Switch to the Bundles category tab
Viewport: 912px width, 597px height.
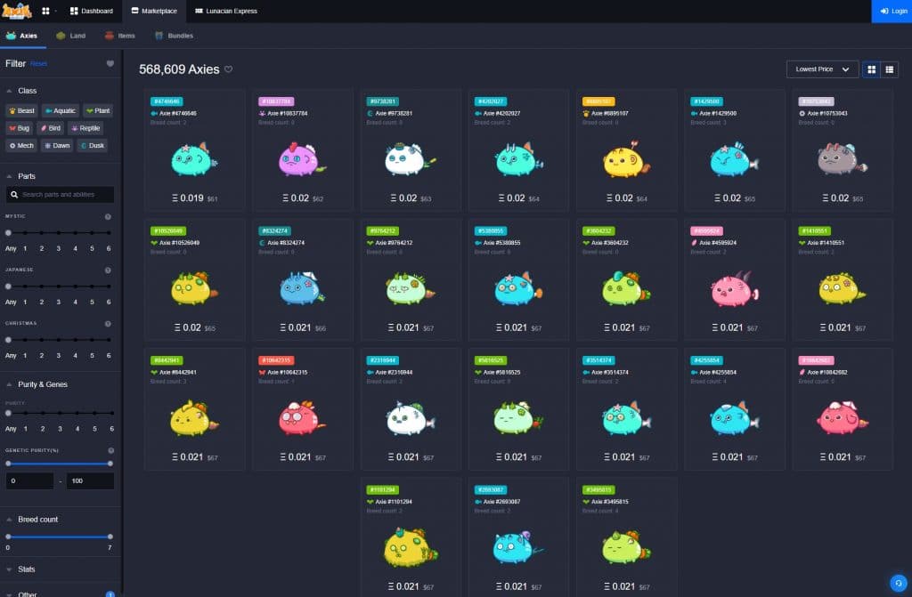pos(174,36)
